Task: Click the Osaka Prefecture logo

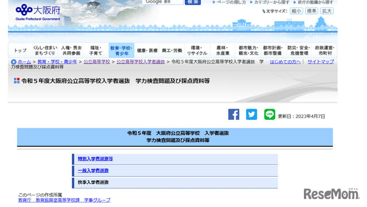Action: pos(38,12)
